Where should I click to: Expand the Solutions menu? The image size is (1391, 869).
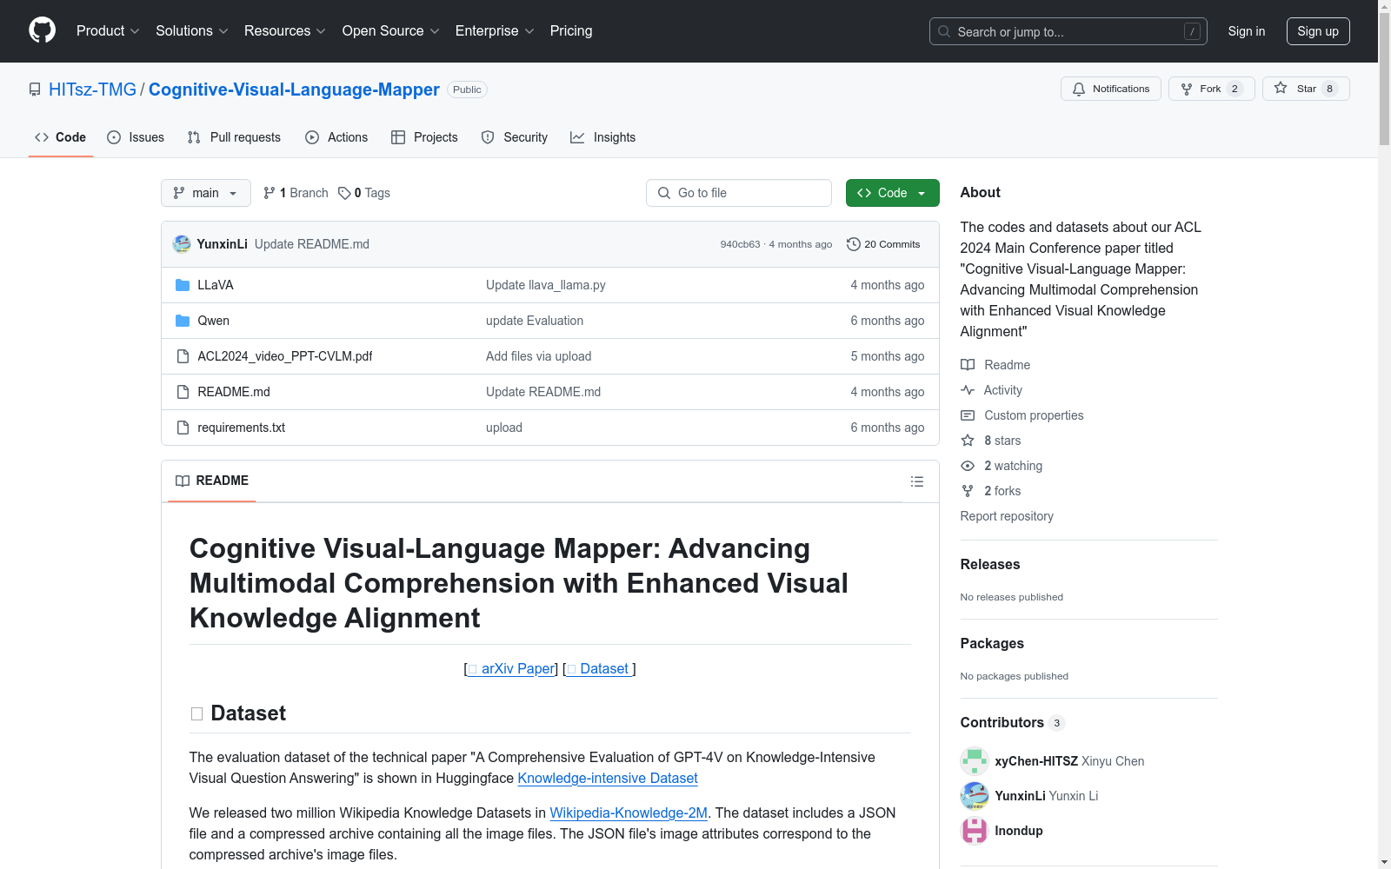[x=191, y=30]
